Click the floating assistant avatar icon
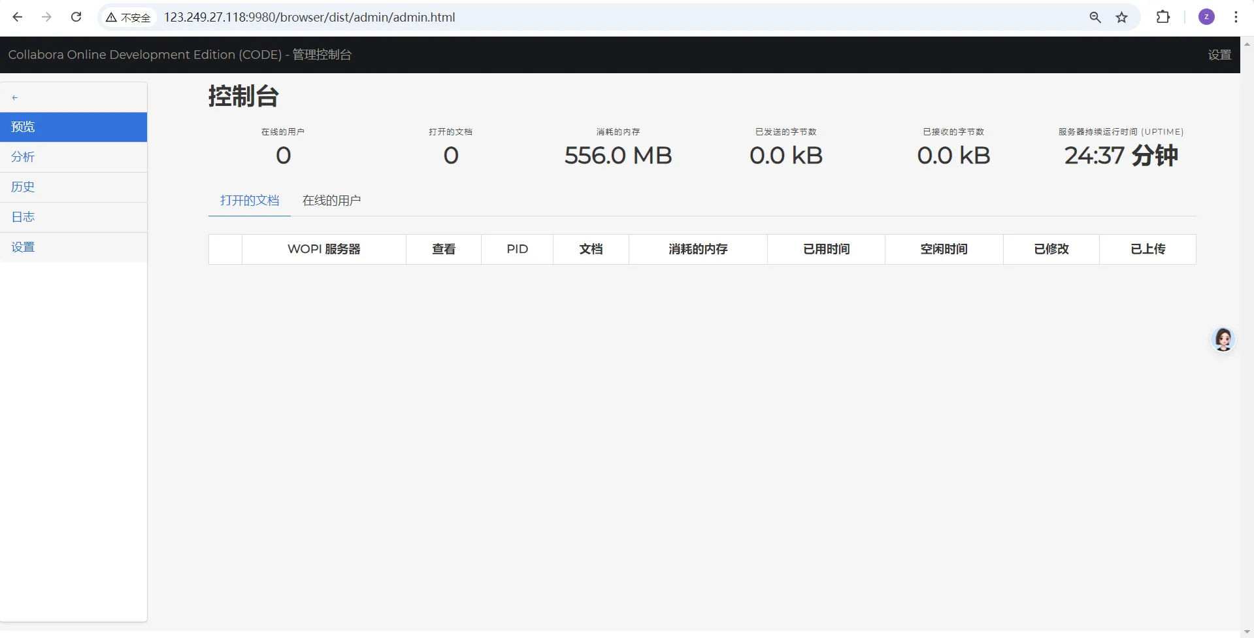1254x638 pixels. [1223, 339]
